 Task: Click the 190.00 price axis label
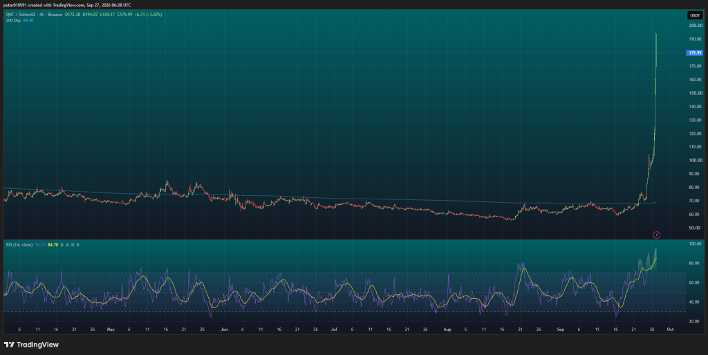(696, 39)
